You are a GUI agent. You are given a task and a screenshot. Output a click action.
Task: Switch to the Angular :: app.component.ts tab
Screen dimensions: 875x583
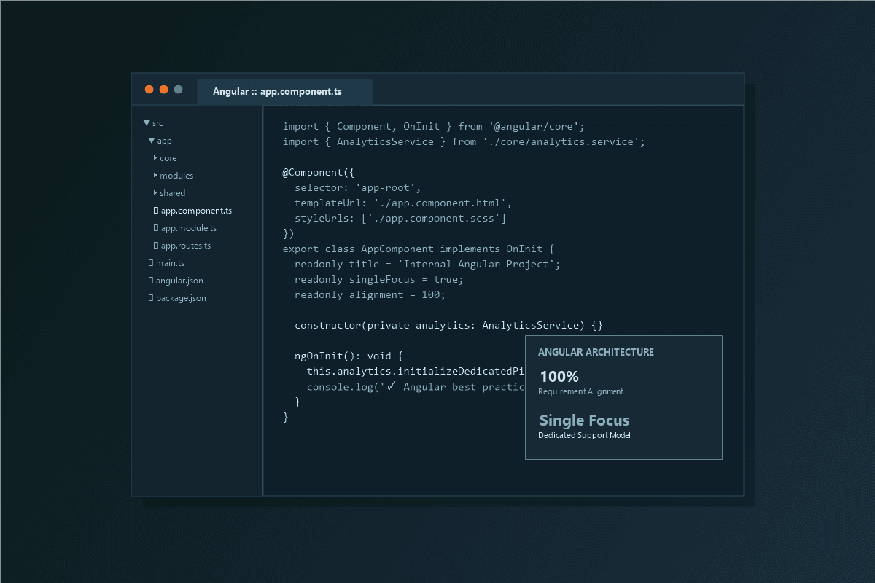284,92
